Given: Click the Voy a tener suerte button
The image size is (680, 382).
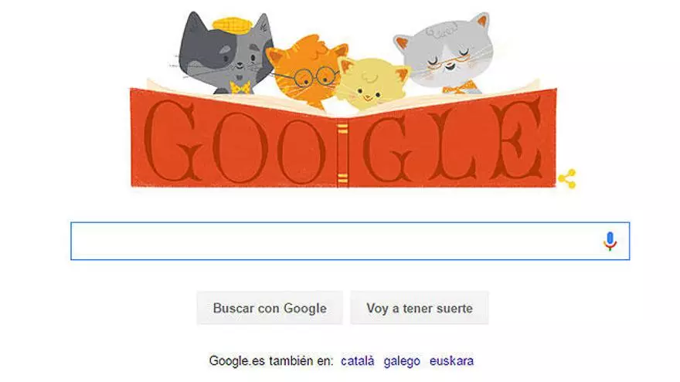Looking at the screenshot, I should [420, 308].
